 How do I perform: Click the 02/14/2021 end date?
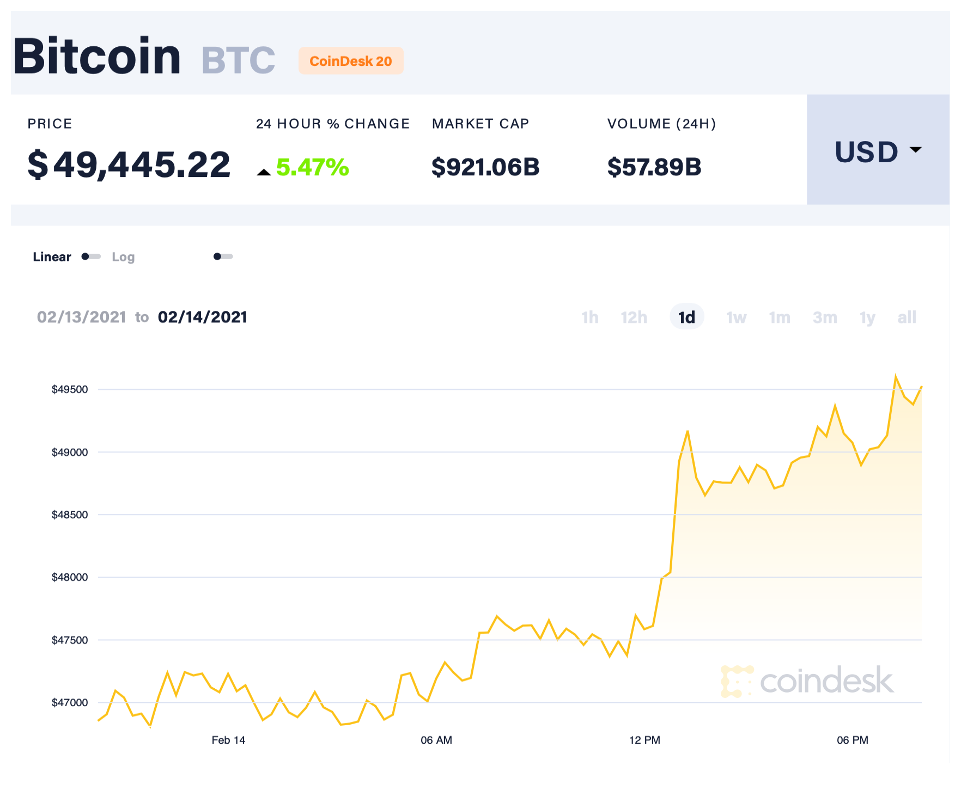click(x=202, y=317)
